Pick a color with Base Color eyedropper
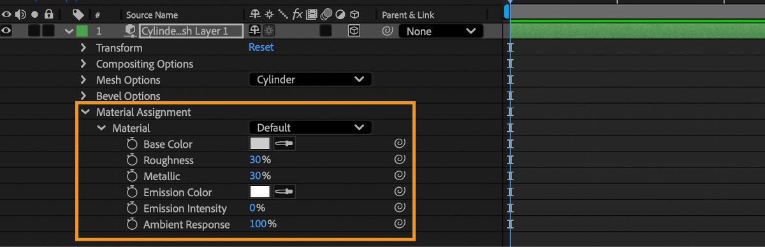The height and width of the screenshot is (247, 765). point(284,144)
